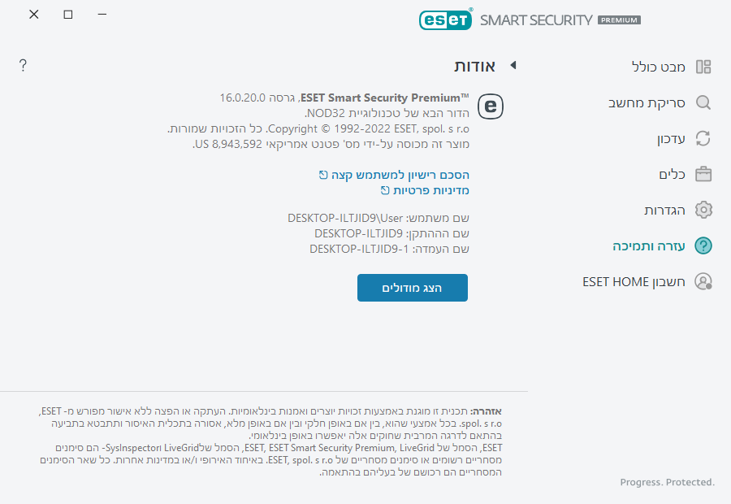
Task: Select the עדכון menu entry
Action: (671, 138)
